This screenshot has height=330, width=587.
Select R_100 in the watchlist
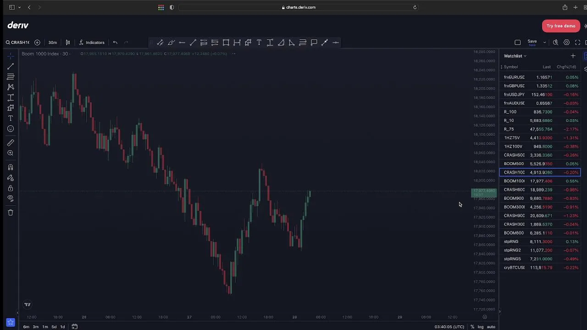point(540,112)
